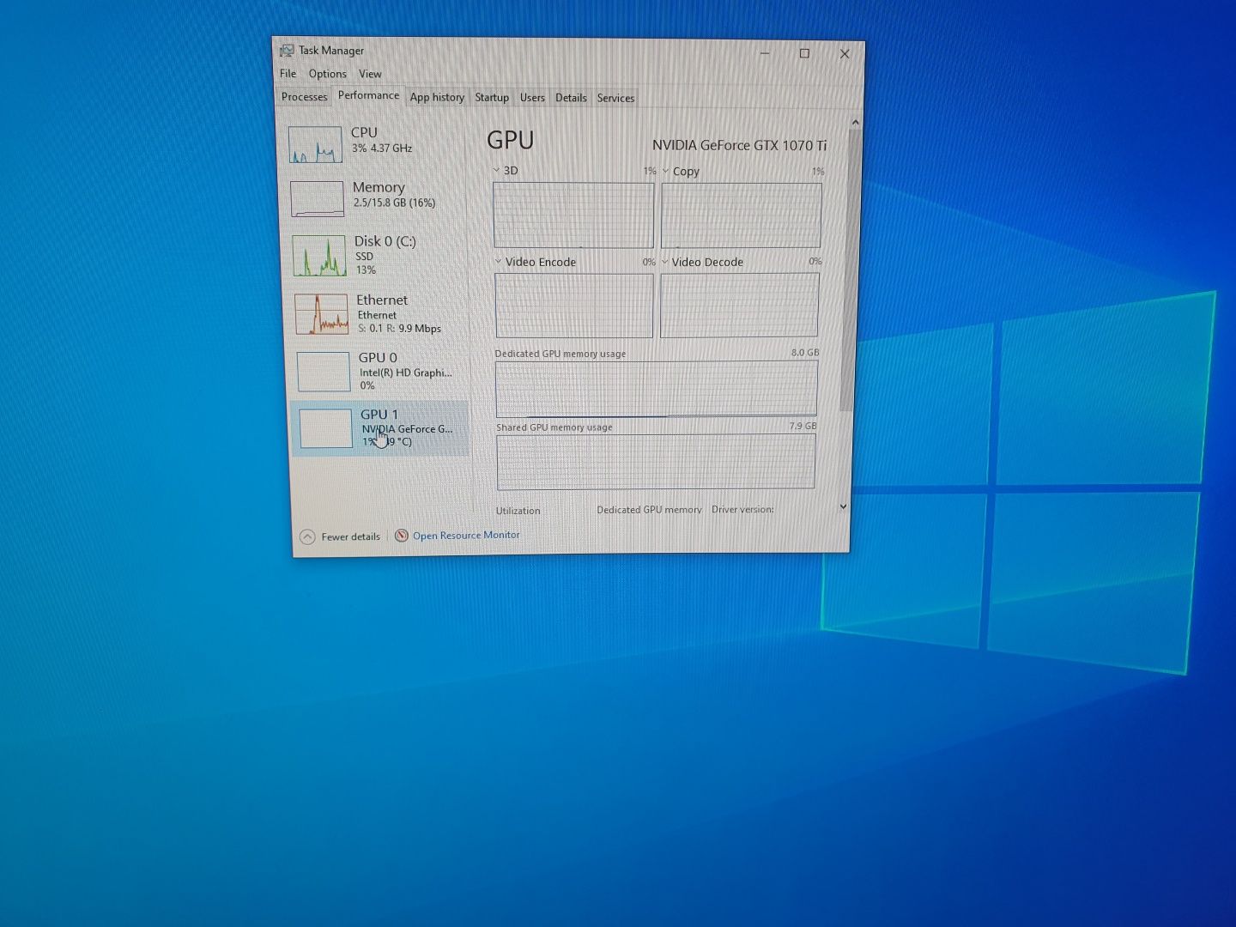
Task: Open the Copy engine graph dropdown
Action: pos(665,171)
